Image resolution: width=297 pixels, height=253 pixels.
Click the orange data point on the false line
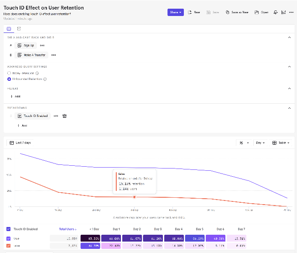pos(134,197)
